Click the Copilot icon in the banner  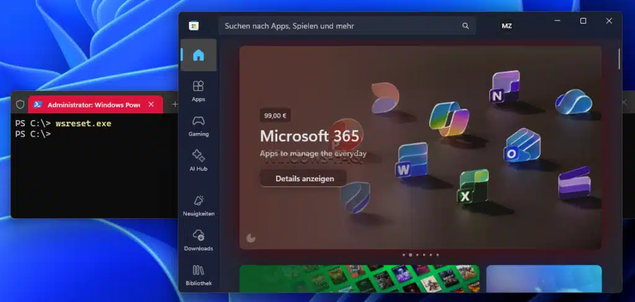pyautogui.click(x=449, y=119)
